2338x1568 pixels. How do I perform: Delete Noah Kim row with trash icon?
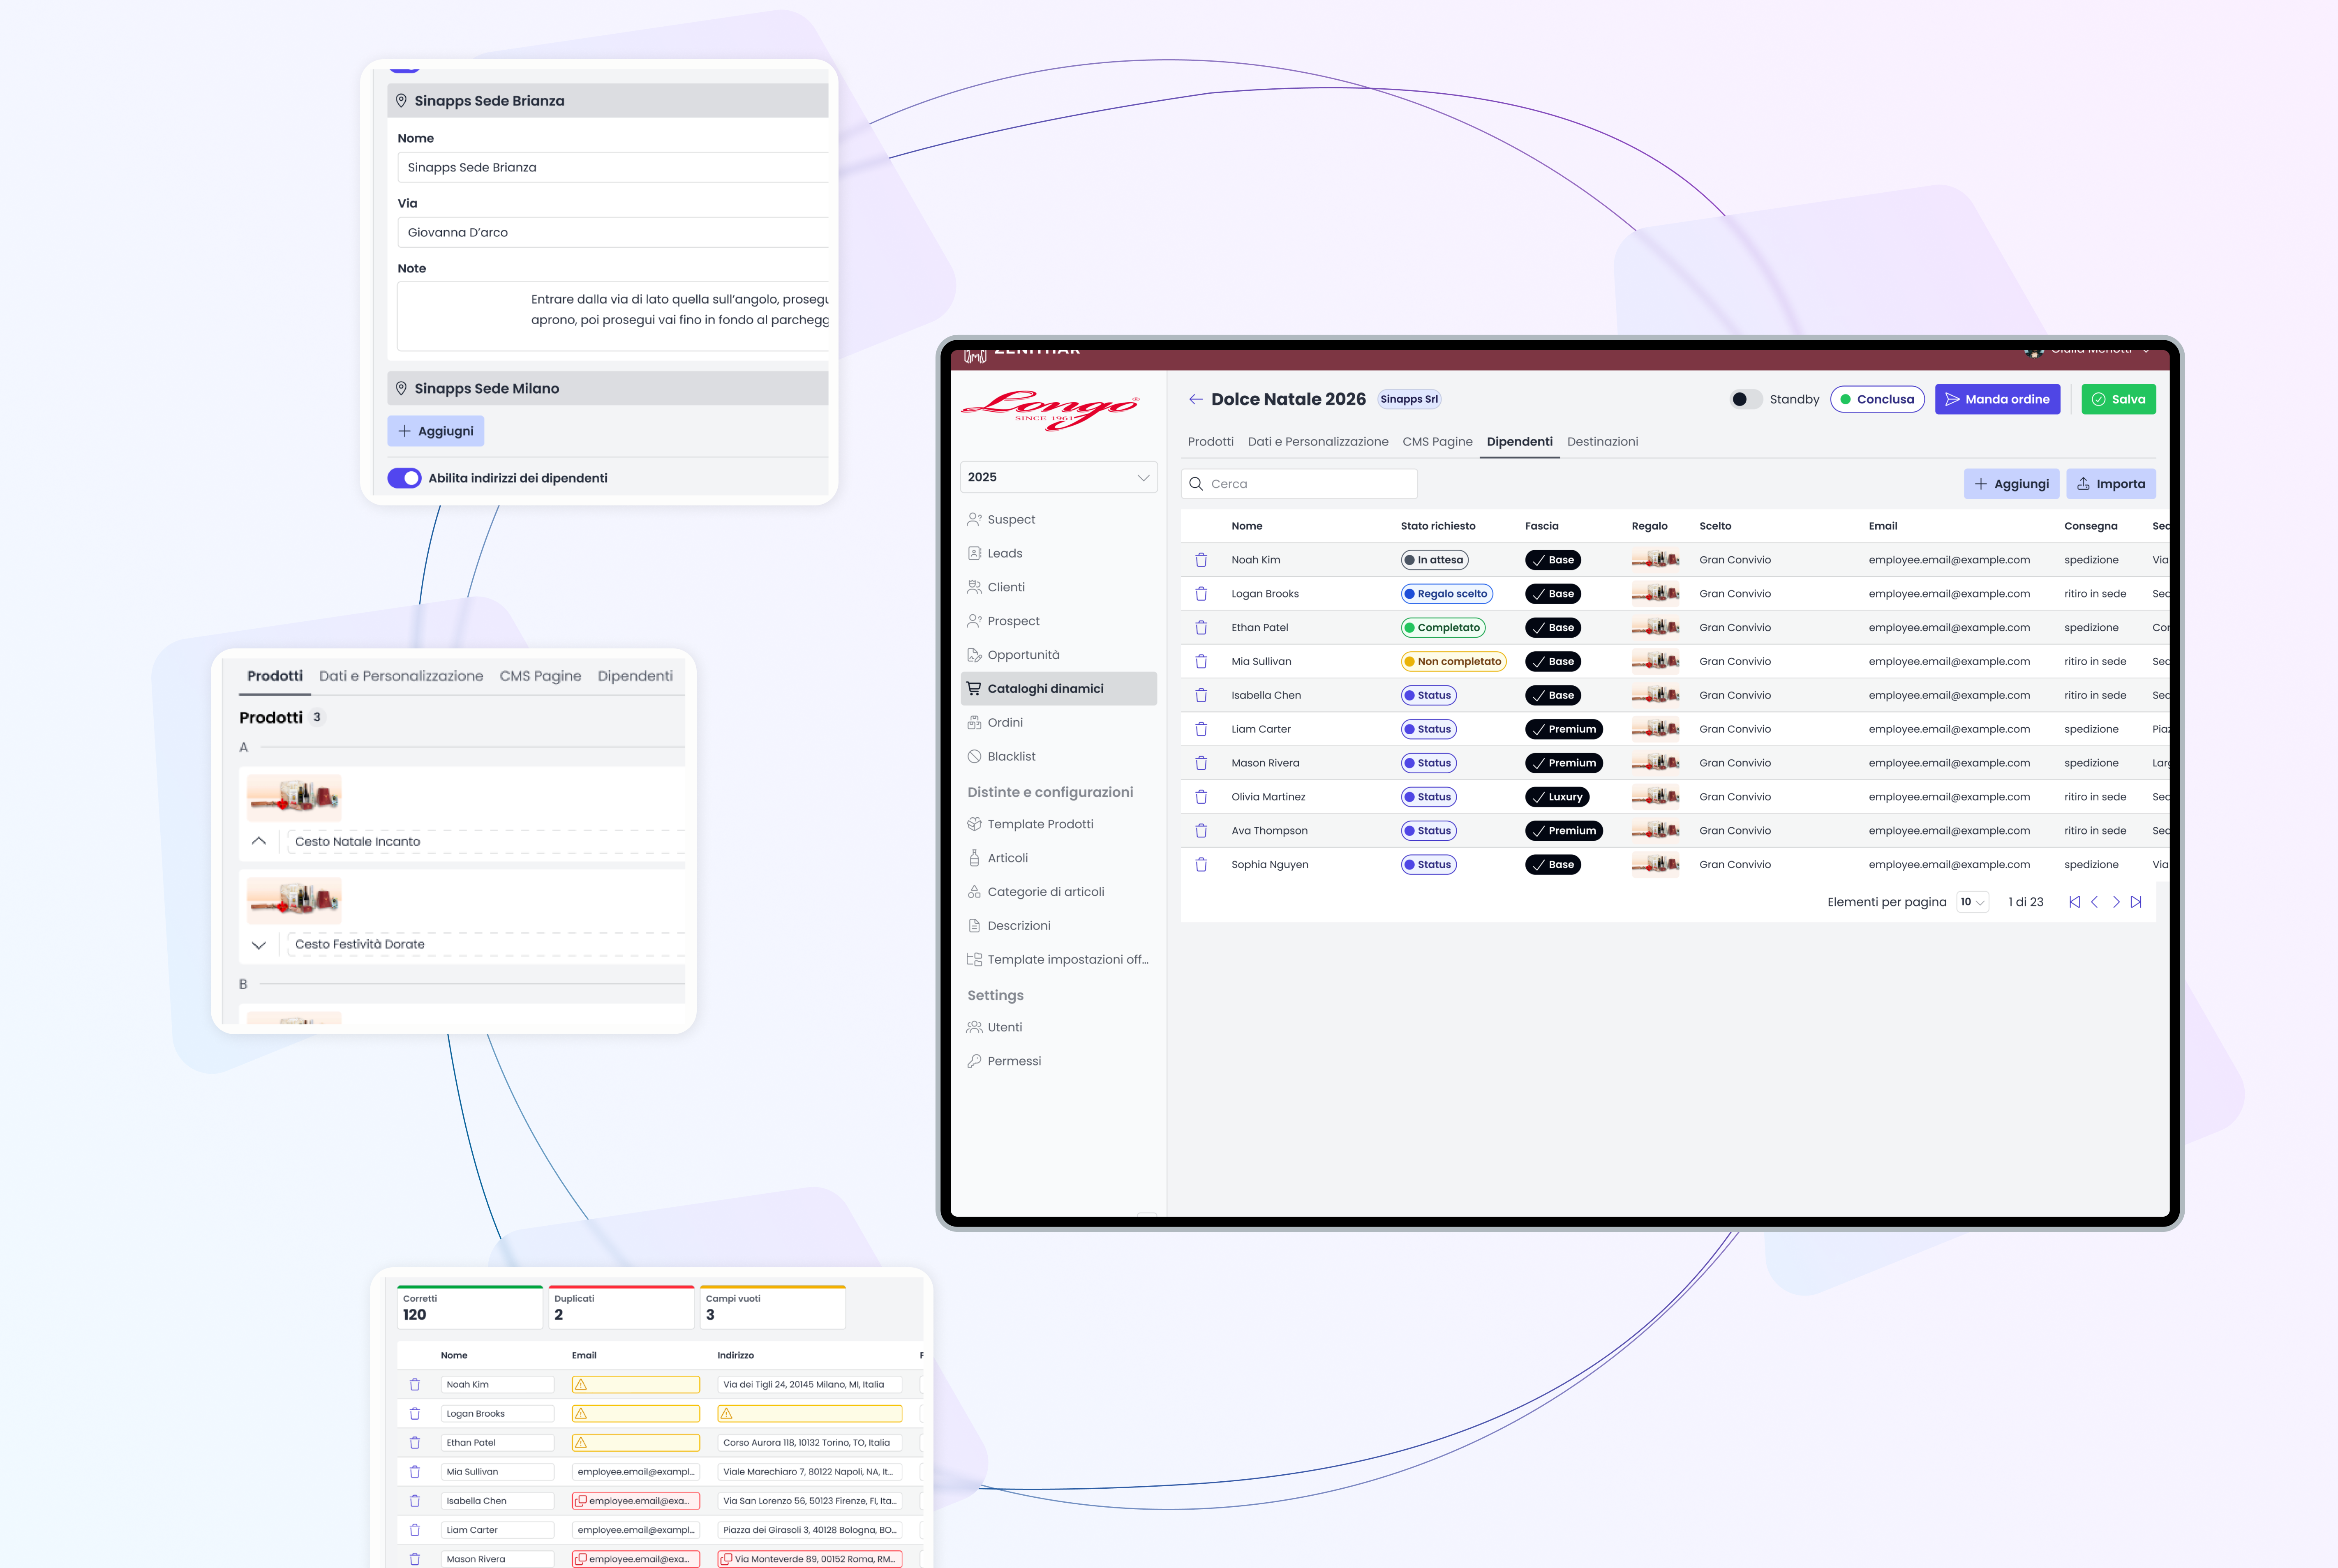(1201, 560)
